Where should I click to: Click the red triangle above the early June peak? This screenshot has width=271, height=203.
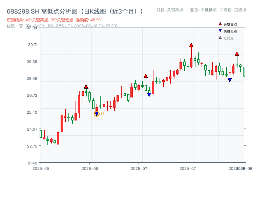tap(86, 86)
